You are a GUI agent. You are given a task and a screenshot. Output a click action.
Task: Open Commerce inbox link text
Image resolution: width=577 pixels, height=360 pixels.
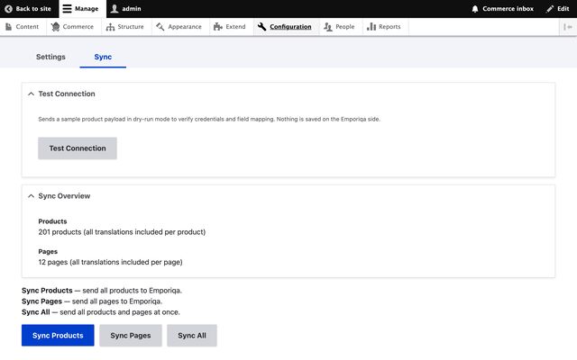tap(508, 9)
